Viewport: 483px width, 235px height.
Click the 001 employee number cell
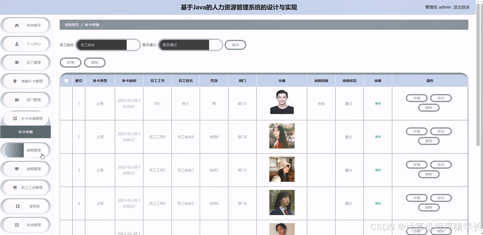157,104
